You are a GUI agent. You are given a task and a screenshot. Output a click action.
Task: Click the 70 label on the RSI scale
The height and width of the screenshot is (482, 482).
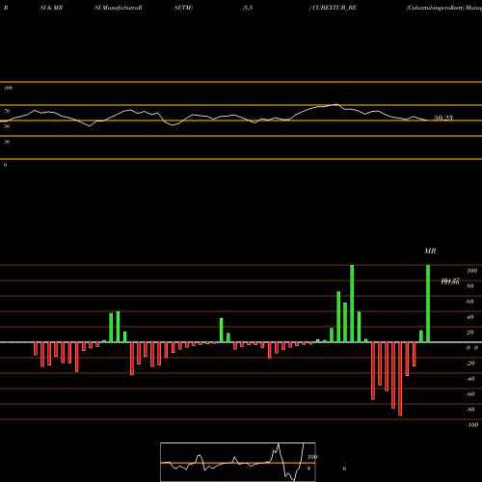click(x=7, y=111)
